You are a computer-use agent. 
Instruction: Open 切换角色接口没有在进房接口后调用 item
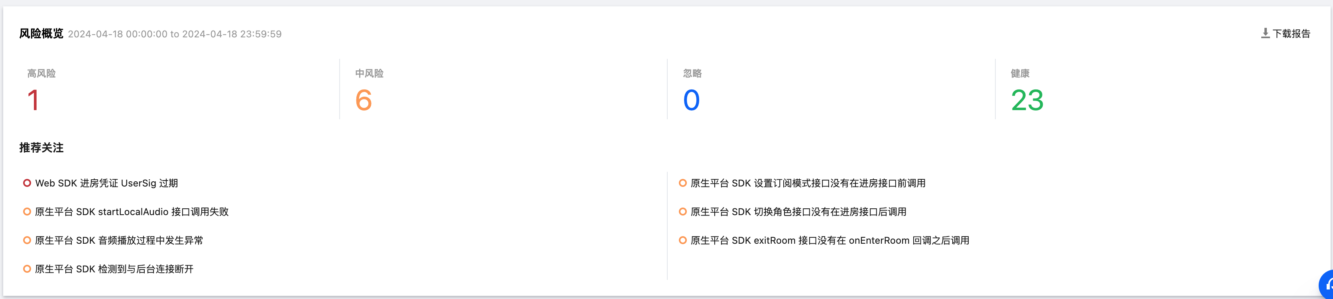(798, 212)
